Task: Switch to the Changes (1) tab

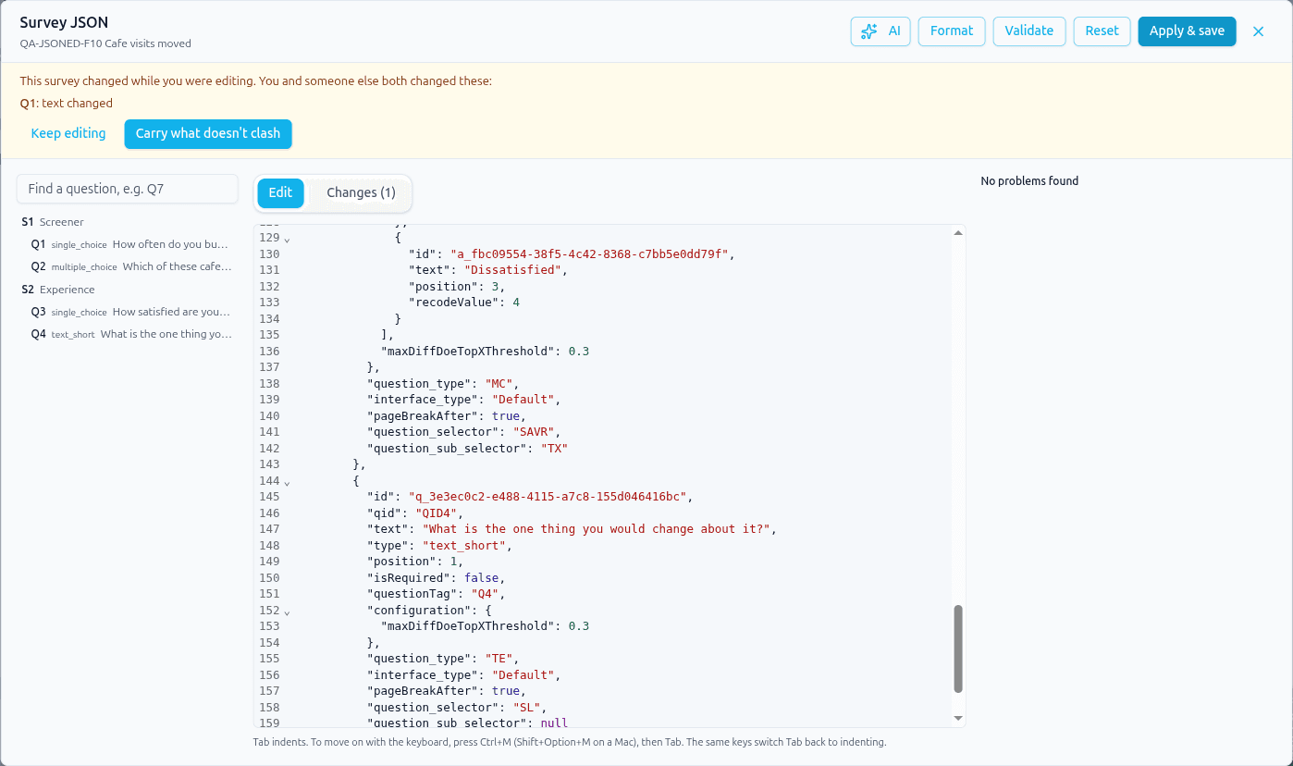Action: pos(361,192)
